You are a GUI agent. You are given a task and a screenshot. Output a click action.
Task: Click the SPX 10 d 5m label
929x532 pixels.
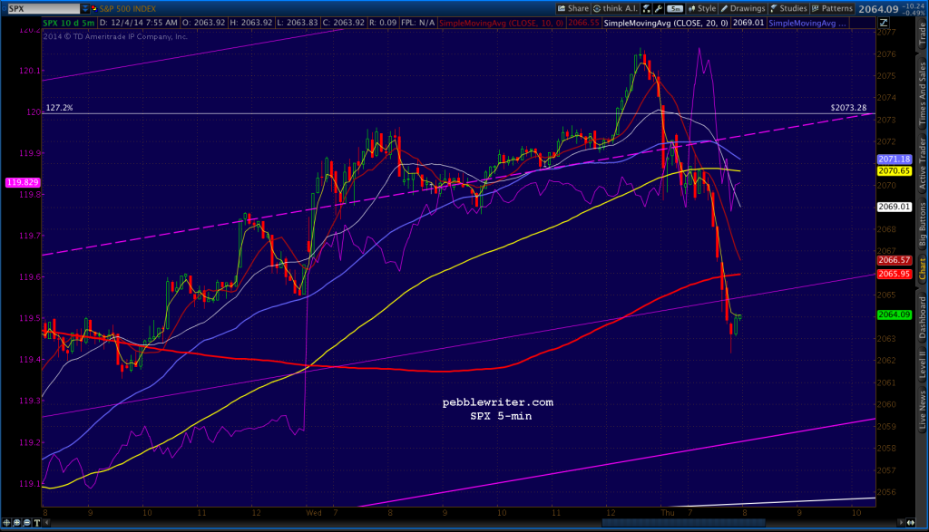pos(69,23)
